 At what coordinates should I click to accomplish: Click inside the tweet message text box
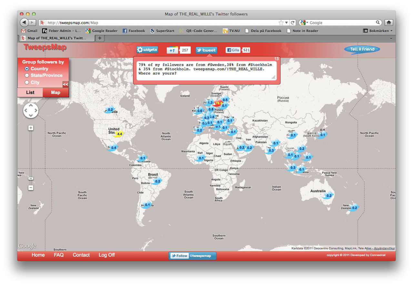point(206,69)
